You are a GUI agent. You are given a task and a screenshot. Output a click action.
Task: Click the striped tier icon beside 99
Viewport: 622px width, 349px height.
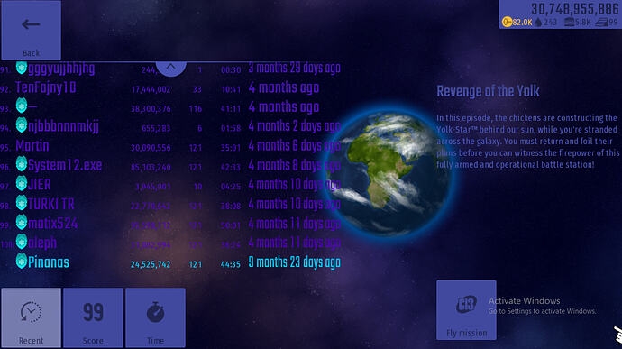point(602,23)
